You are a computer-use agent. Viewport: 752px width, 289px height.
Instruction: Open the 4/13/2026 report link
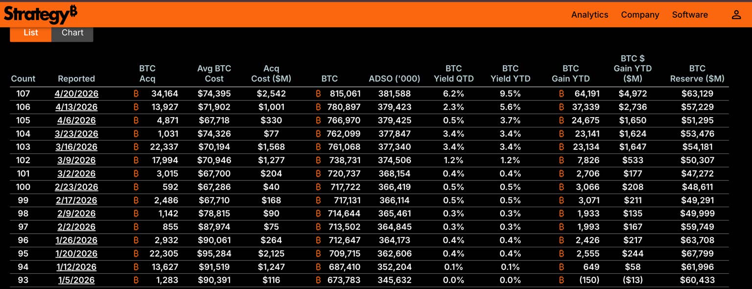(x=76, y=107)
